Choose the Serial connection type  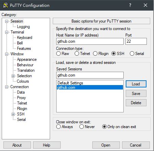click(x=132, y=54)
